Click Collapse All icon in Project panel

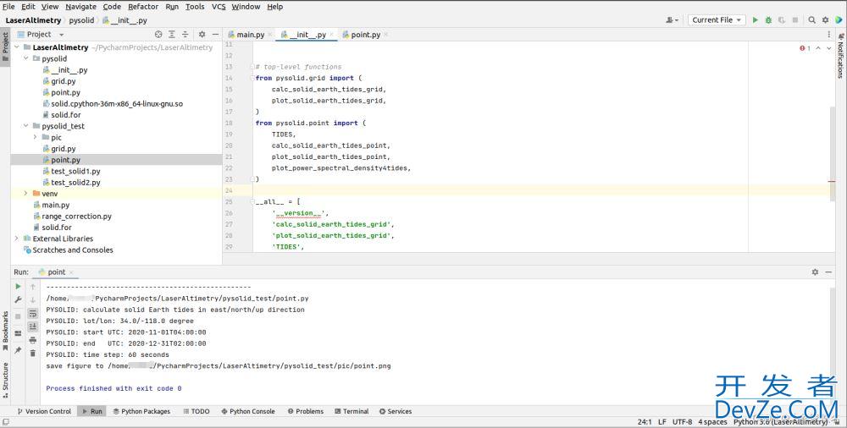[x=185, y=34]
